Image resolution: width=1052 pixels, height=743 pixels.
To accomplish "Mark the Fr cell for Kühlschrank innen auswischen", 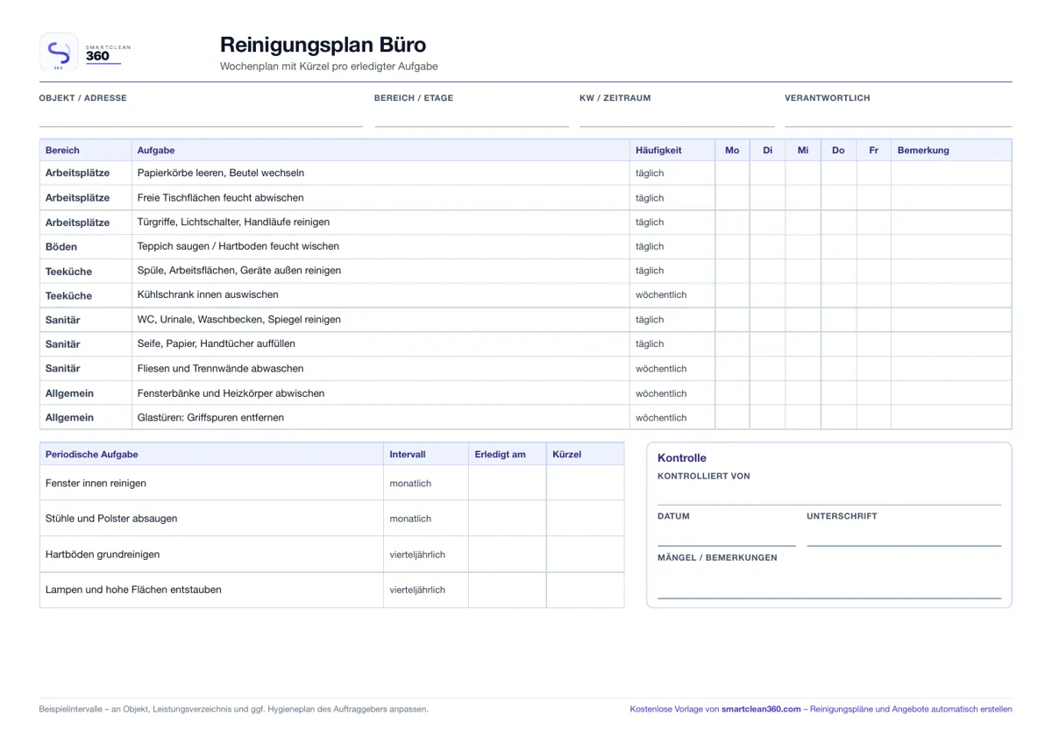I will point(873,295).
